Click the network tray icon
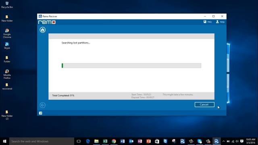Viewport: 258px width, 145px height. click(x=233, y=141)
